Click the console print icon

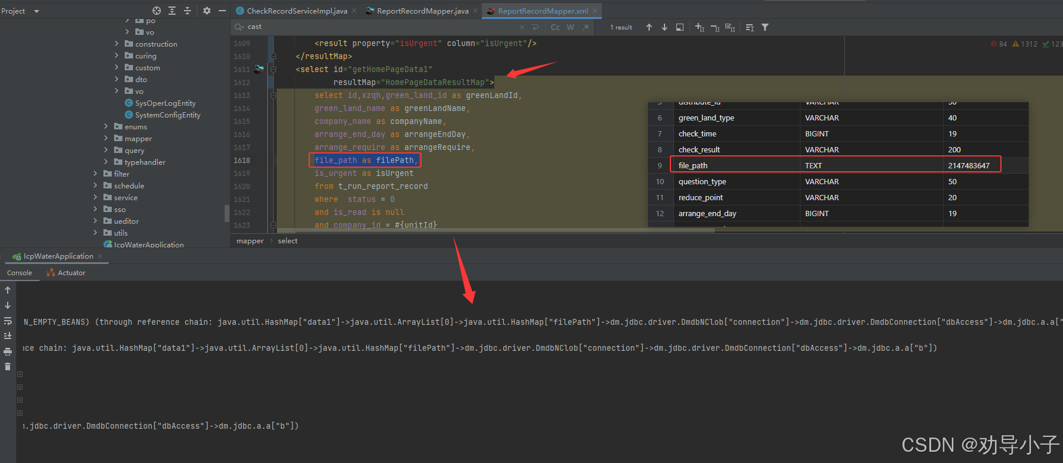pyautogui.click(x=8, y=351)
